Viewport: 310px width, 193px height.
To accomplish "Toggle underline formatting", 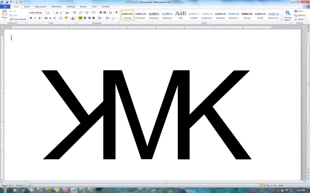I will [x=40, y=18].
